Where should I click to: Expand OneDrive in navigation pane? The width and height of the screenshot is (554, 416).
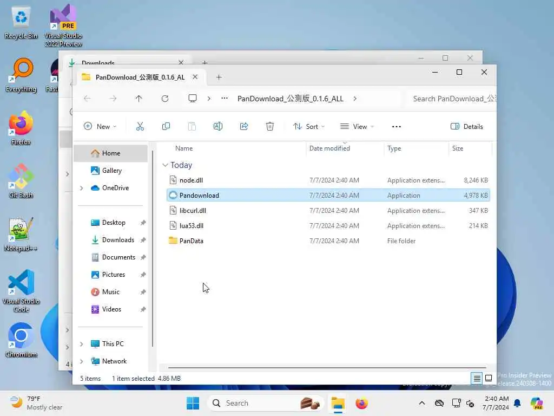point(82,188)
